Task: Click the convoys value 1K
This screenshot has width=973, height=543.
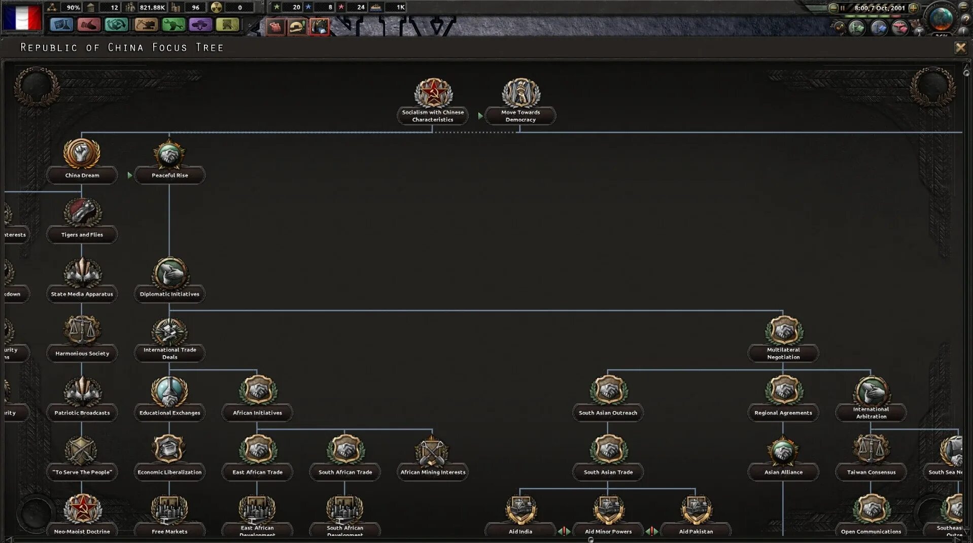Action: (400, 7)
